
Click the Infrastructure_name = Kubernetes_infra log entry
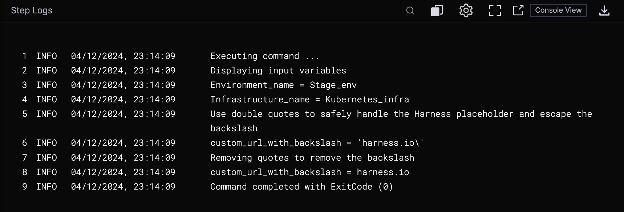[x=309, y=99]
